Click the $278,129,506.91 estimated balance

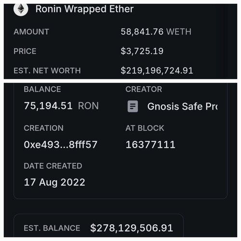(132, 228)
